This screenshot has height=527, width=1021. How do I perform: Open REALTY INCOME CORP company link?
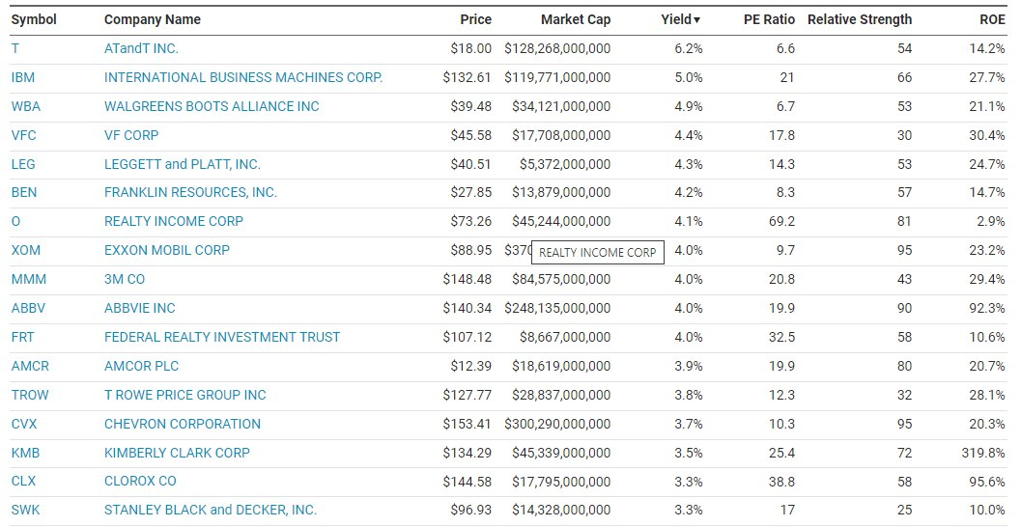(x=174, y=221)
